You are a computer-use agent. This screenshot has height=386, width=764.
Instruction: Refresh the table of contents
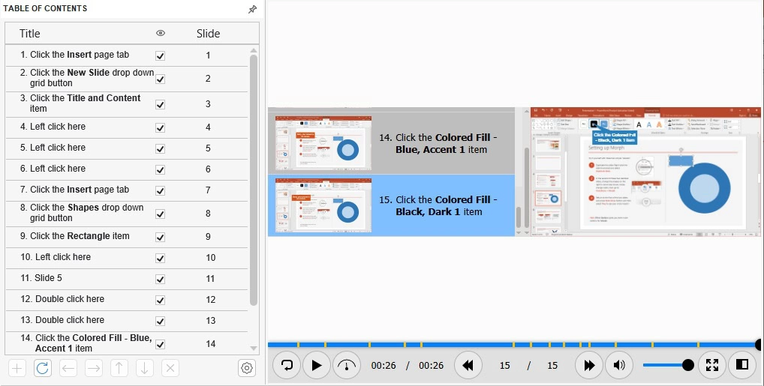42,368
